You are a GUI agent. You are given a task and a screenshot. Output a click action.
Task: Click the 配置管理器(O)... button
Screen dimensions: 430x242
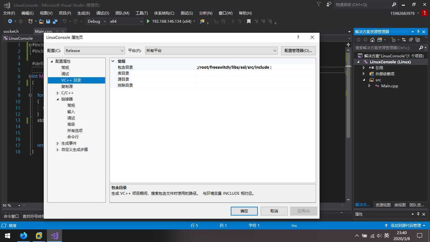pos(298,50)
